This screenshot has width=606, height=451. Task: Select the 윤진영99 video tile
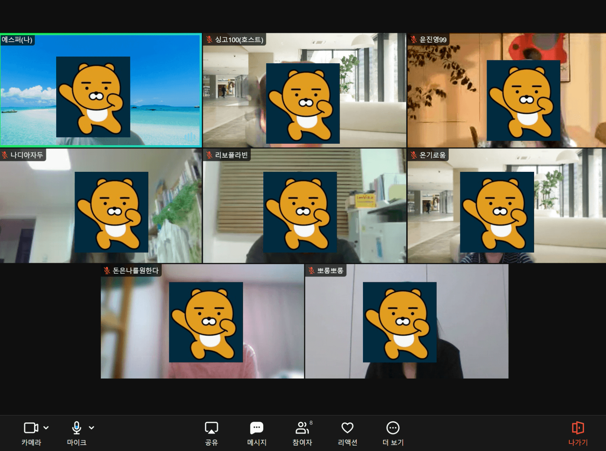click(506, 90)
